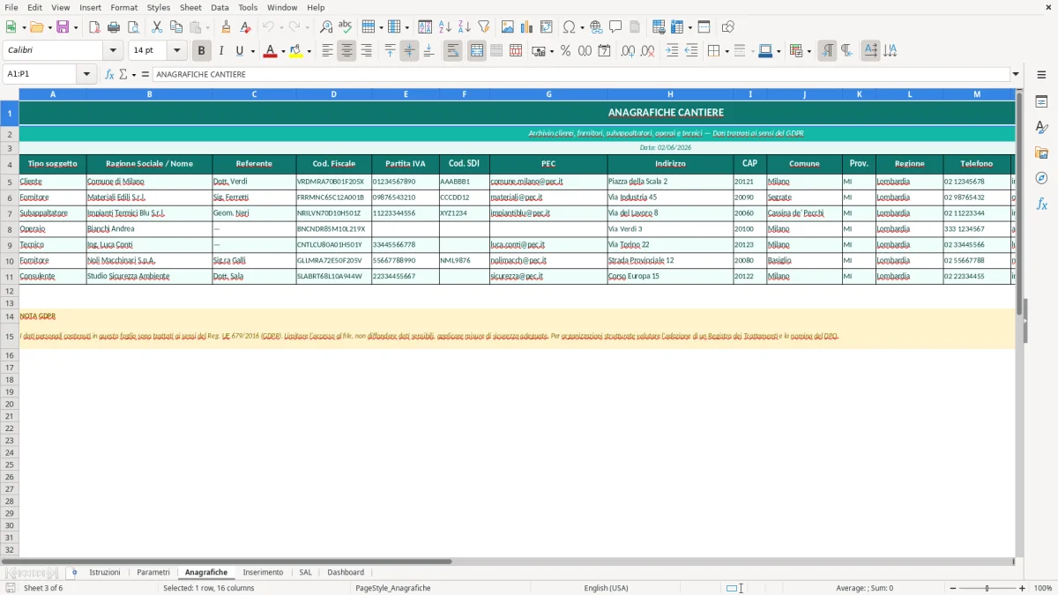Screen dimensions: 1058x595
Task: Toggle Underline formatting
Action: tap(238, 51)
